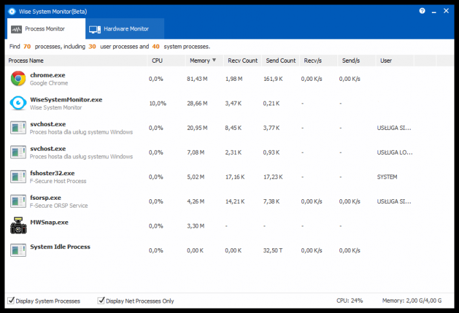This screenshot has width=459, height=313.
Task: Click the 40 system processes count
Action: coord(156,47)
